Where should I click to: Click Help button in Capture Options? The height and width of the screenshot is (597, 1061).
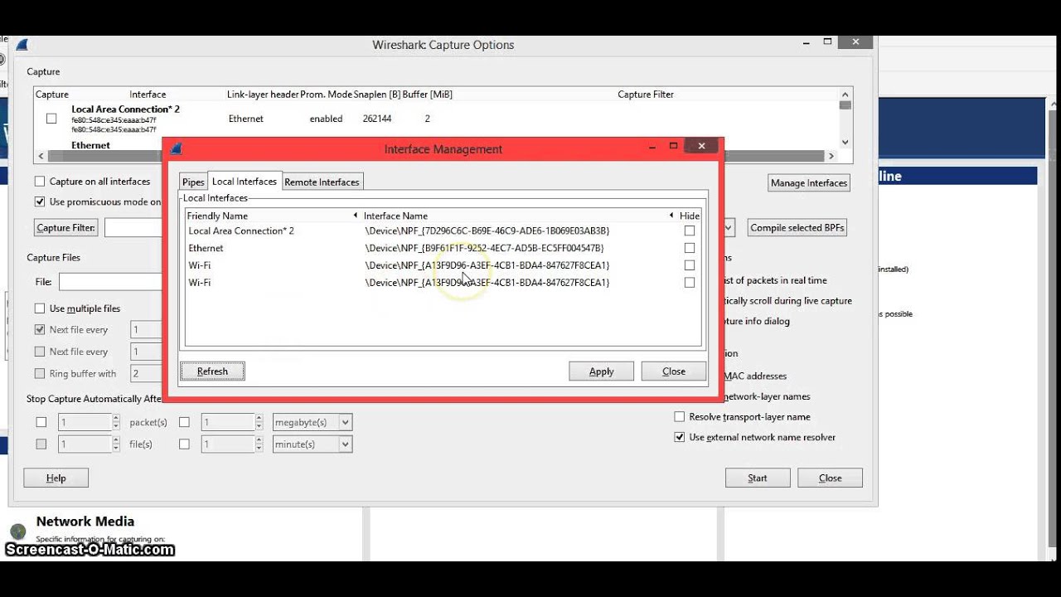[56, 478]
